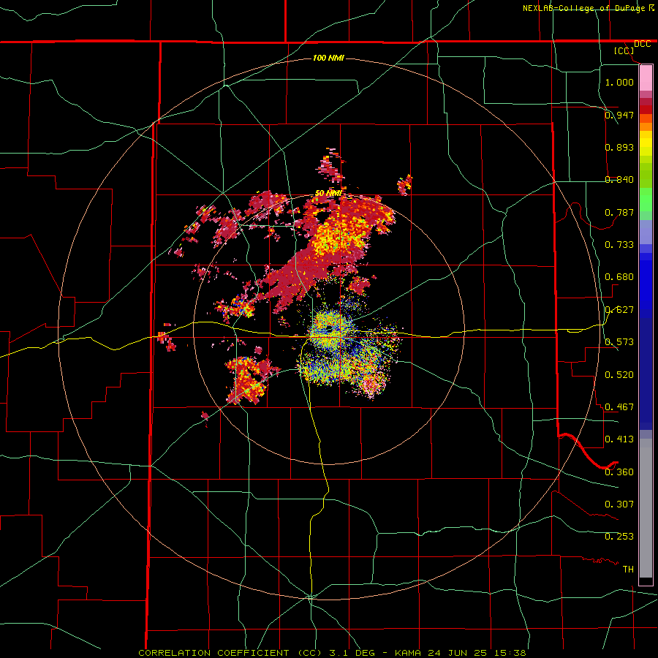Image resolution: width=658 pixels, height=658 pixels.
Task: Select the 1.000 color scale value
Action: point(619,82)
